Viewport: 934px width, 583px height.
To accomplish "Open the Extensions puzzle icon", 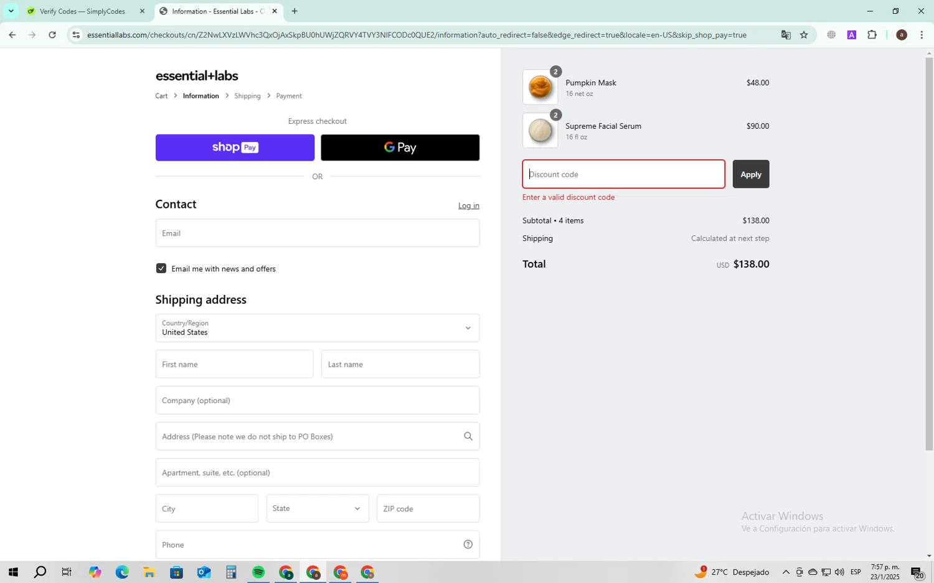I will click(872, 35).
